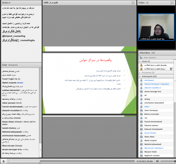The width and height of the screenshot is (176, 164).
Task: Pause the recording playback
Action: tap(4, 161)
